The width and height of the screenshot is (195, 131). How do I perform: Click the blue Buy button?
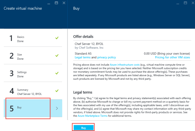84,128
